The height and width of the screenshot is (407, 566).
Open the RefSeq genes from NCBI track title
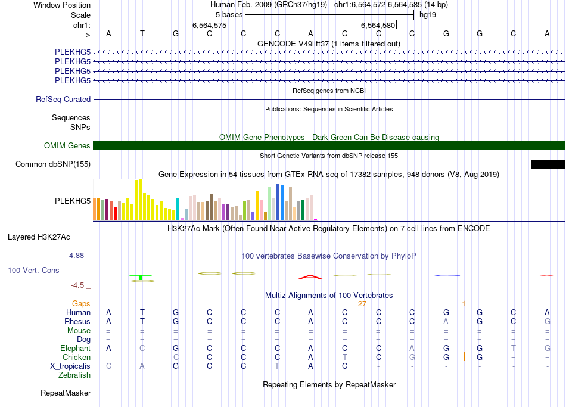[329, 91]
